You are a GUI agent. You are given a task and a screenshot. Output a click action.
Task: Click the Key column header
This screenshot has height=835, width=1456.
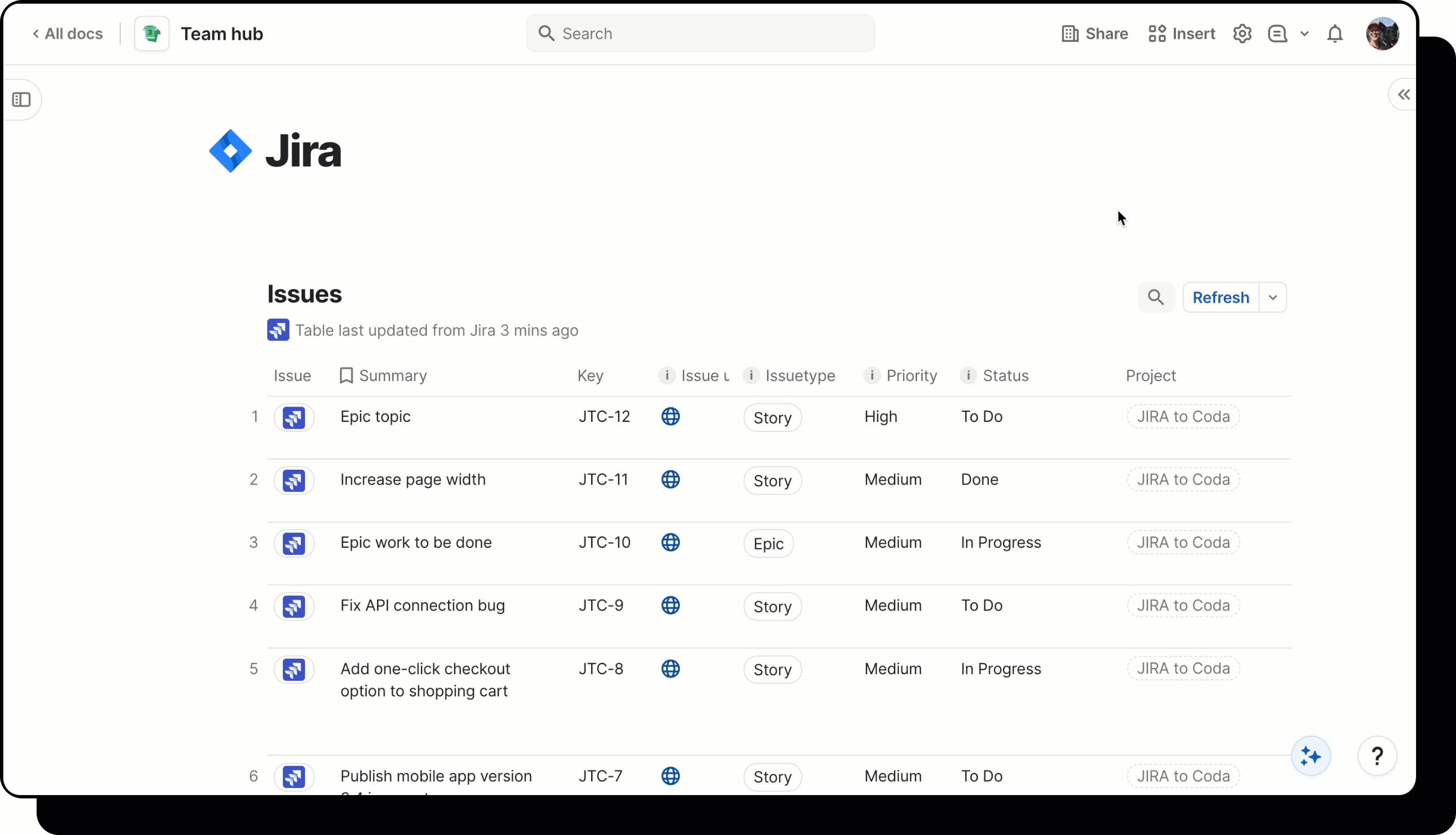point(590,375)
